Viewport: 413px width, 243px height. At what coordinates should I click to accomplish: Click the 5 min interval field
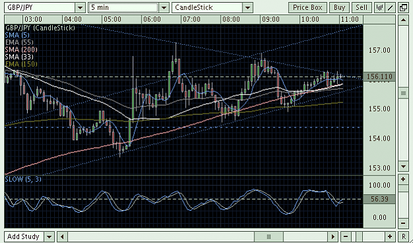click(x=124, y=8)
